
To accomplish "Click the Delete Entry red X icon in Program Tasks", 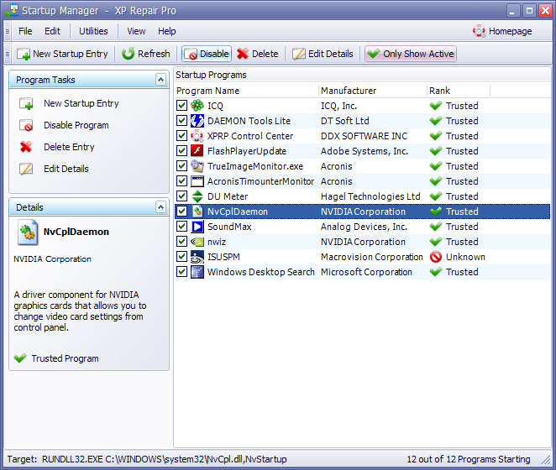I will (x=26, y=147).
